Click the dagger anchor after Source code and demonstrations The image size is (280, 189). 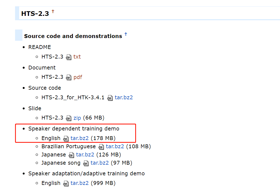(126, 34)
